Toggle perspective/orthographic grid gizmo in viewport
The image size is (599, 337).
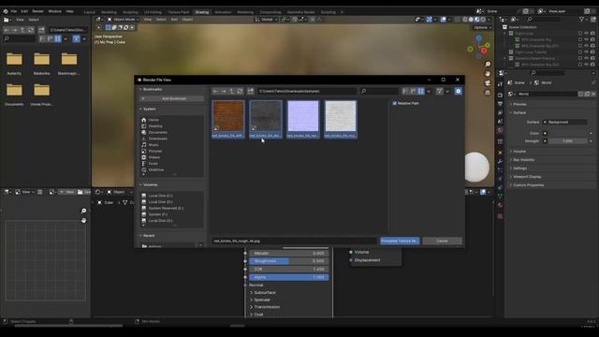[488, 93]
